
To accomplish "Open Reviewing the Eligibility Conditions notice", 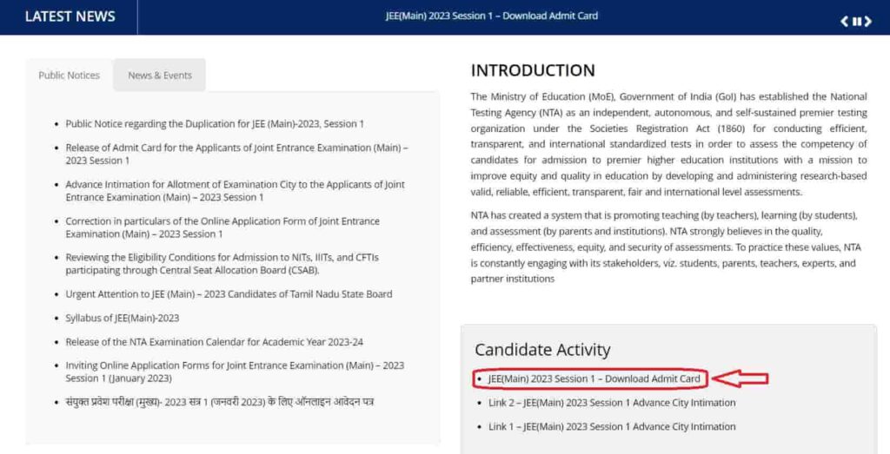I will coord(222,264).
